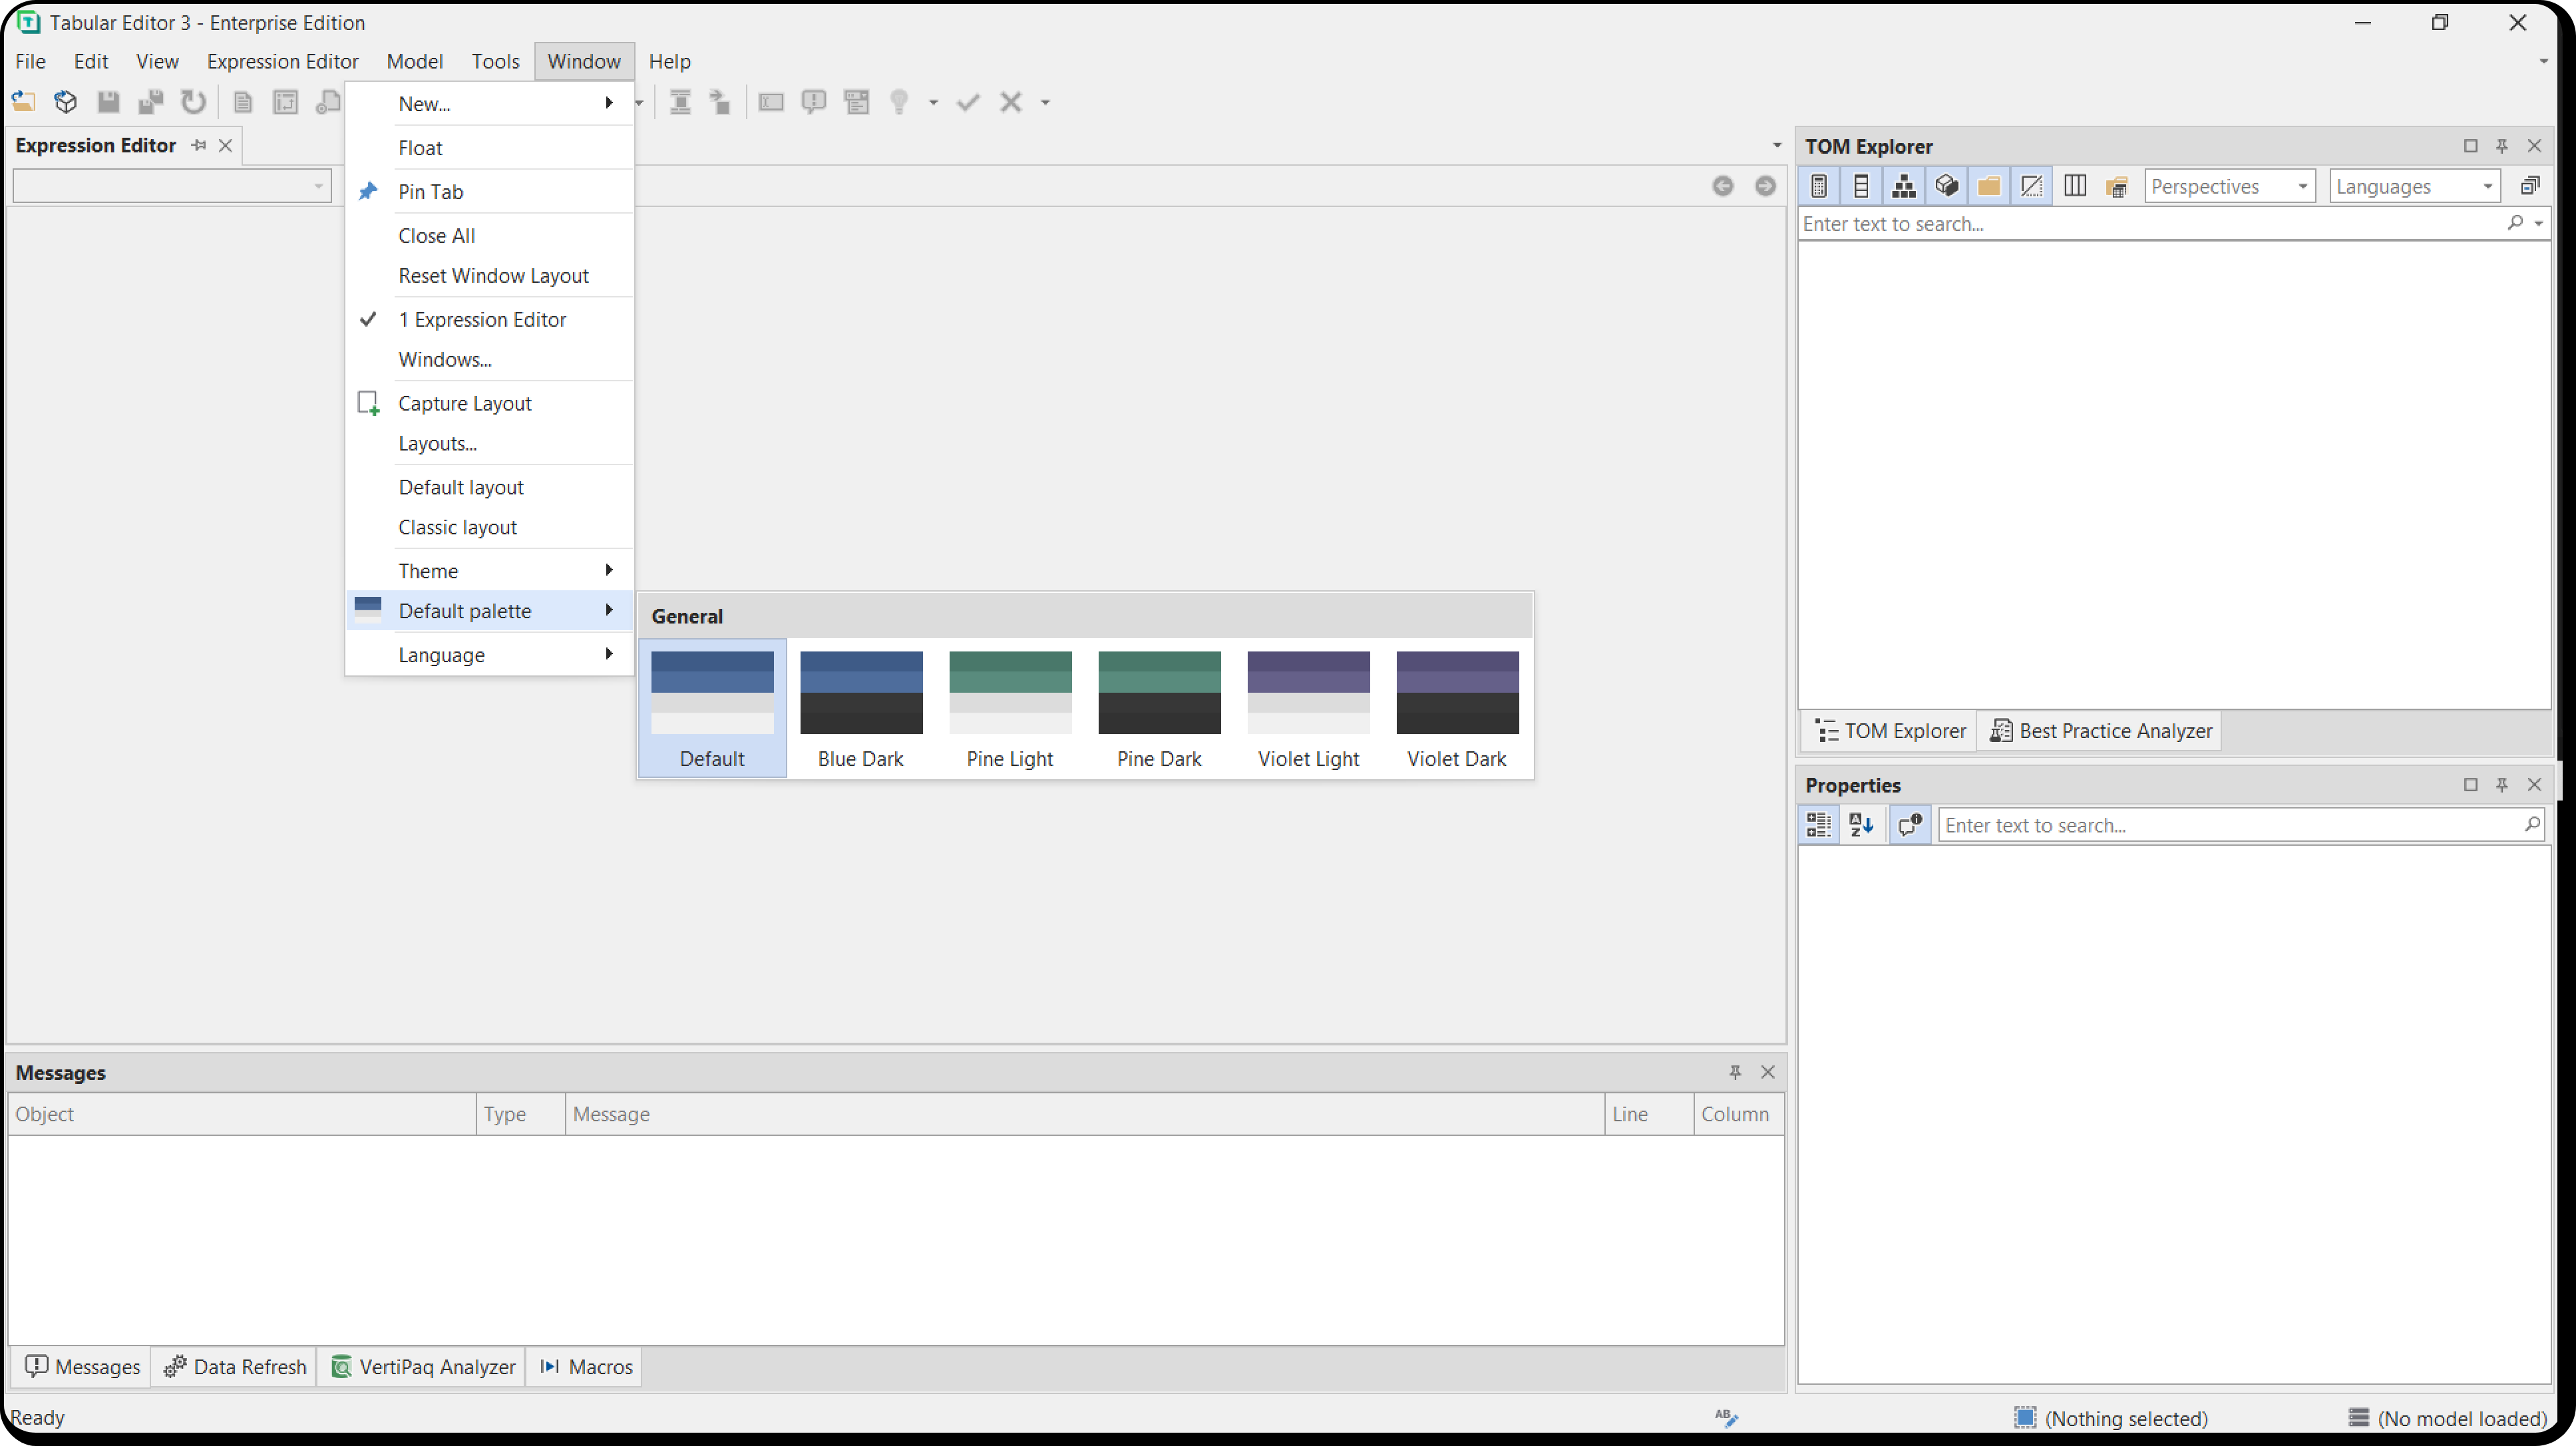
Task: Click the Refresh circular arrow icon
Action: click(193, 101)
